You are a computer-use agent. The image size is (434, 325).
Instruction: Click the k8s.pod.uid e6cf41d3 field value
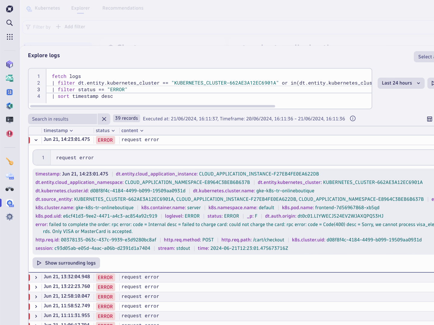coord(110,216)
